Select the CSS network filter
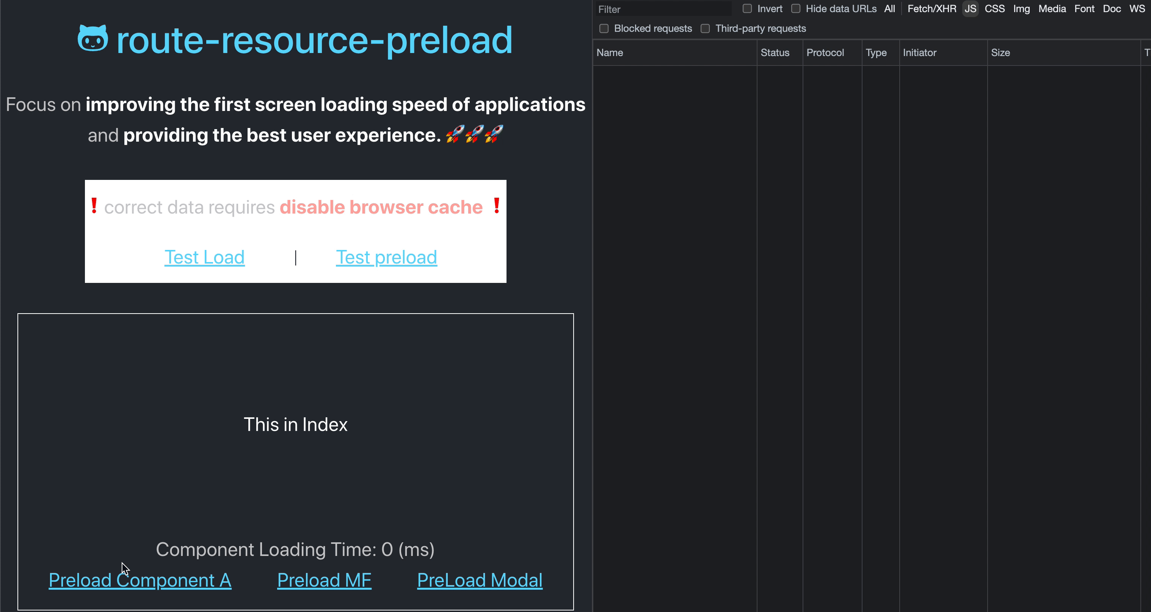Viewport: 1151px width, 612px height. 995,8
